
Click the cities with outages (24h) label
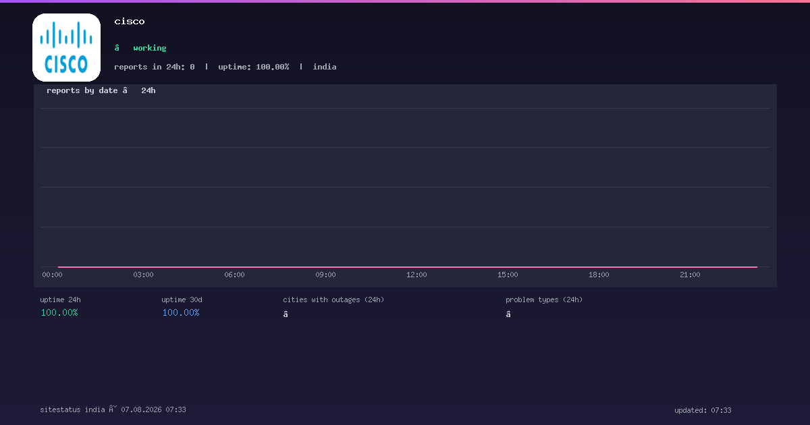333,300
